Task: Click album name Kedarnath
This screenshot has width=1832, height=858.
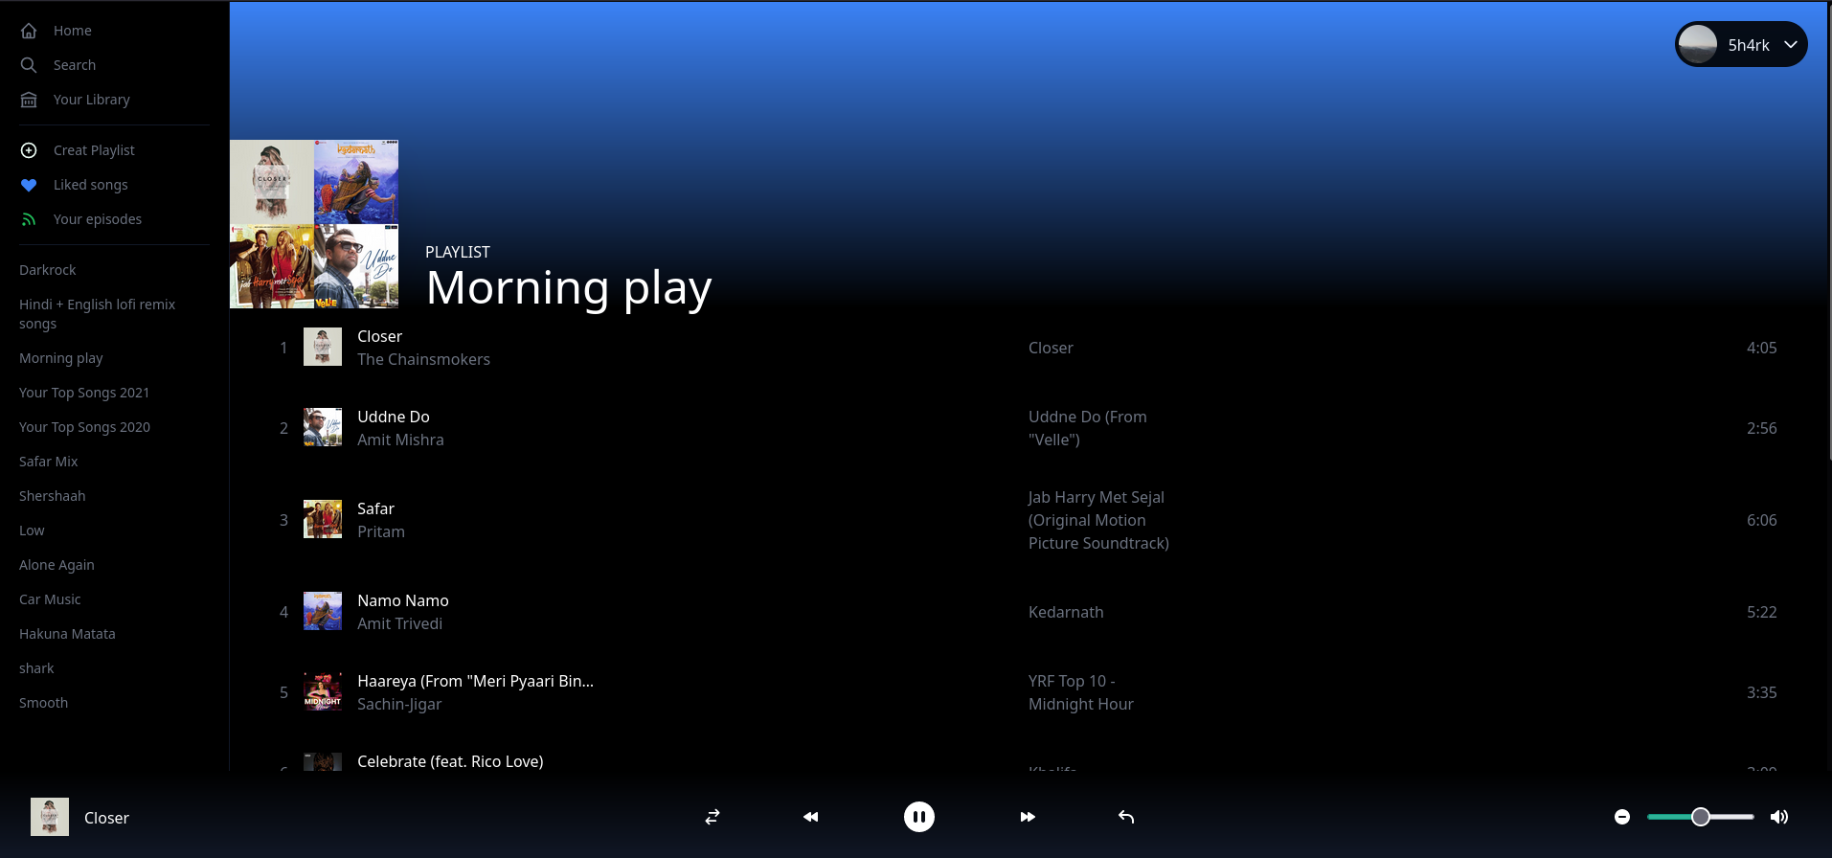Action: tap(1066, 612)
